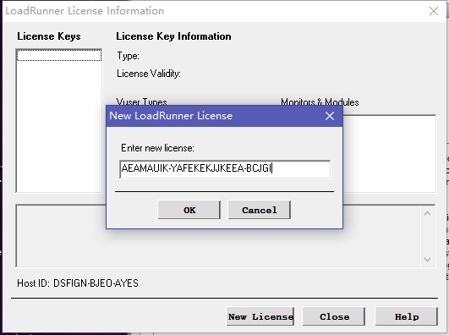
Task: Select the empty row in License Keys list
Action: point(59,55)
